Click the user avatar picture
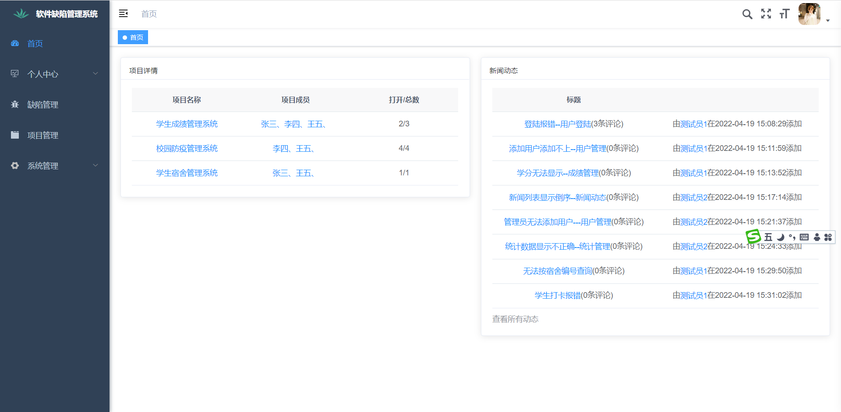 [809, 14]
